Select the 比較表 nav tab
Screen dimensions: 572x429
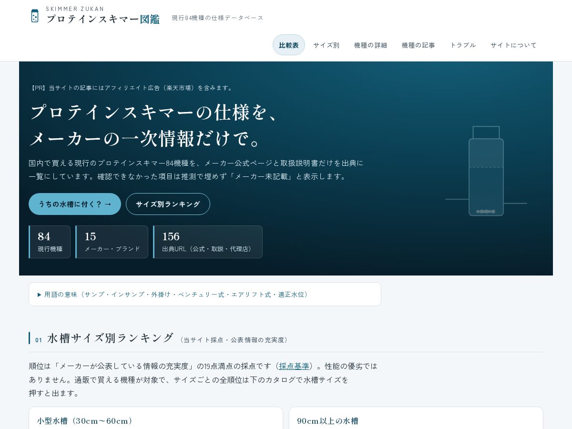tap(289, 45)
